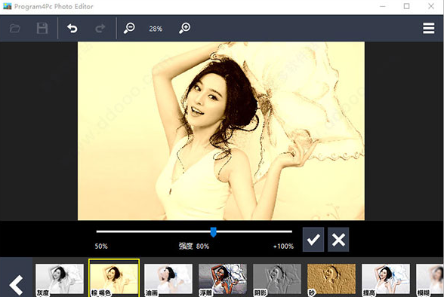Screen dimensions: 444x297
Task: Select the 砂 sand effect thumbnail
Action: click(331, 280)
